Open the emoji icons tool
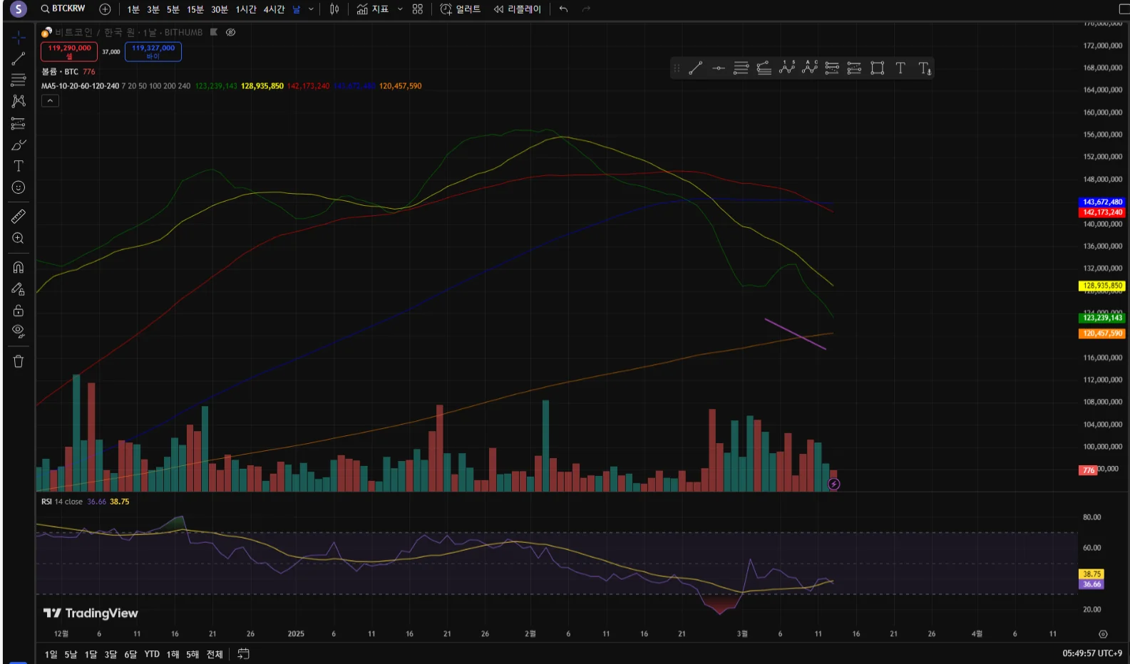The image size is (1130, 664). [19, 187]
